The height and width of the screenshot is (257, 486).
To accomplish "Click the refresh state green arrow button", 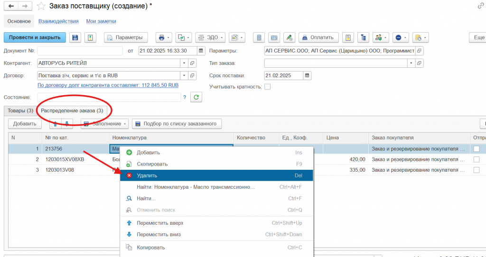I will 196,97.
